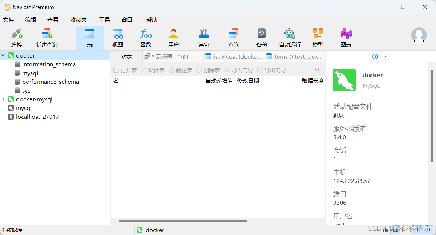Click the info panel vertical scrollbar

tap(432, 116)
